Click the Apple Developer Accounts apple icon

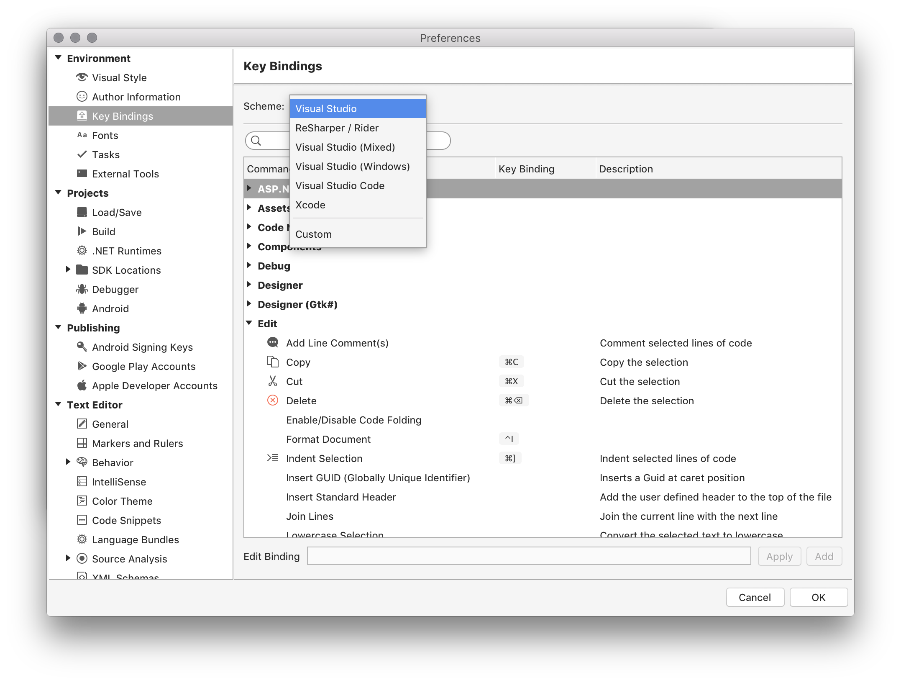[x=82, y=385]
